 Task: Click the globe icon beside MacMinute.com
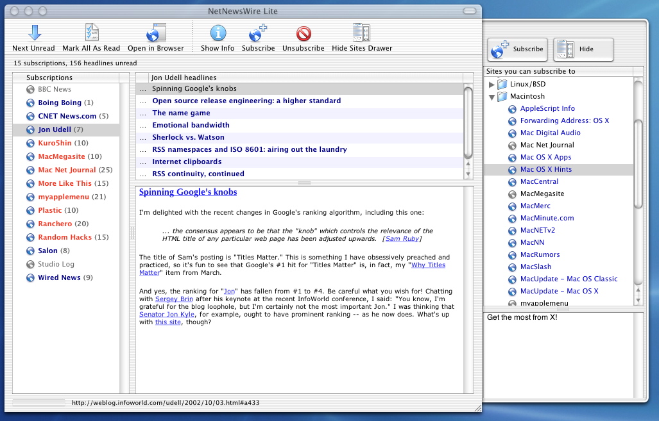click(512, 219)
